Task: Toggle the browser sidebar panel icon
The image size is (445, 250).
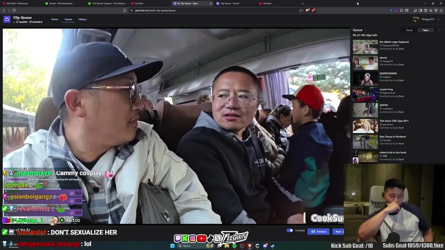Action: 420,10
